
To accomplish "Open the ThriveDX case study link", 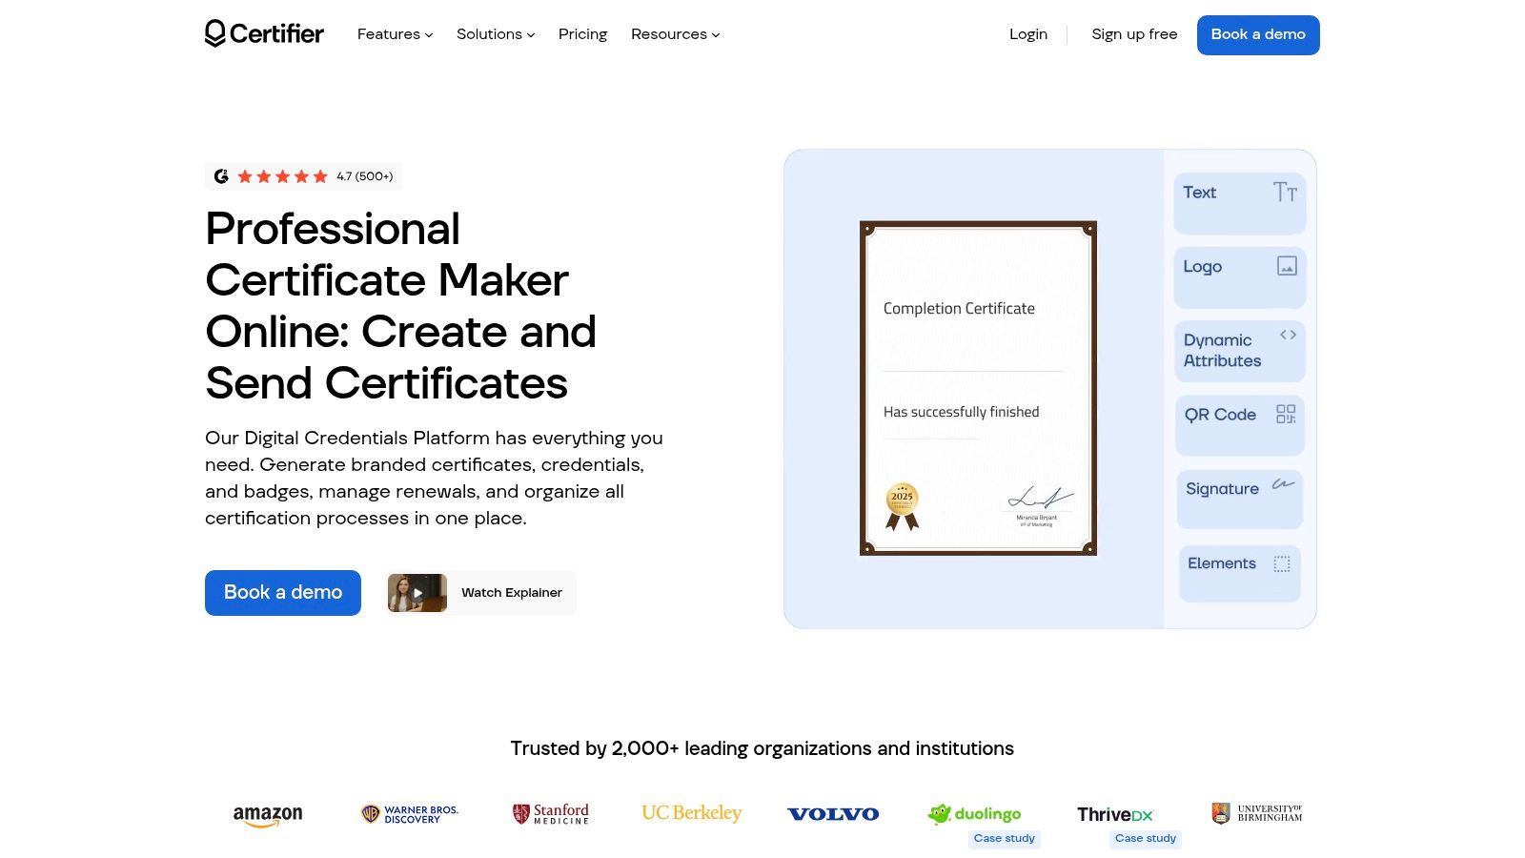I will (x=1145, y=838).
